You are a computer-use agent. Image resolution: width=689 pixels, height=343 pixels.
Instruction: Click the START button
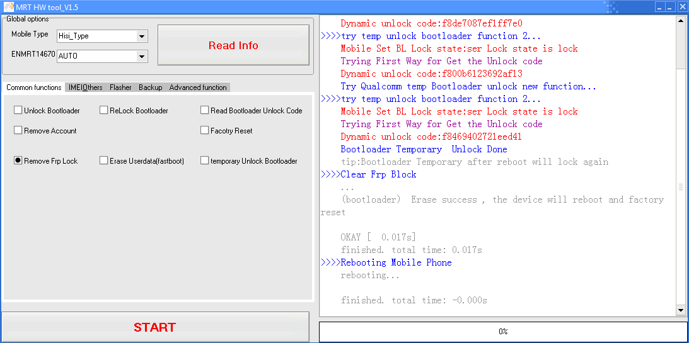(x=154, y=327)
